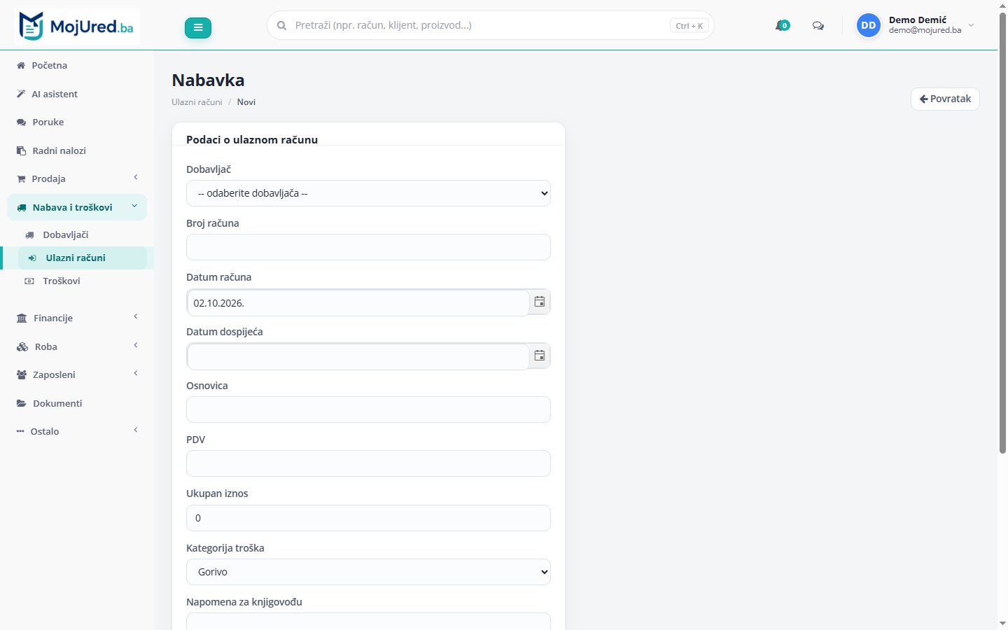Image resolution: width=1008 pixels, height=630 pixels.
Task: Click the Ctrl + K shortcut badge
Action: tap(689, 26)
